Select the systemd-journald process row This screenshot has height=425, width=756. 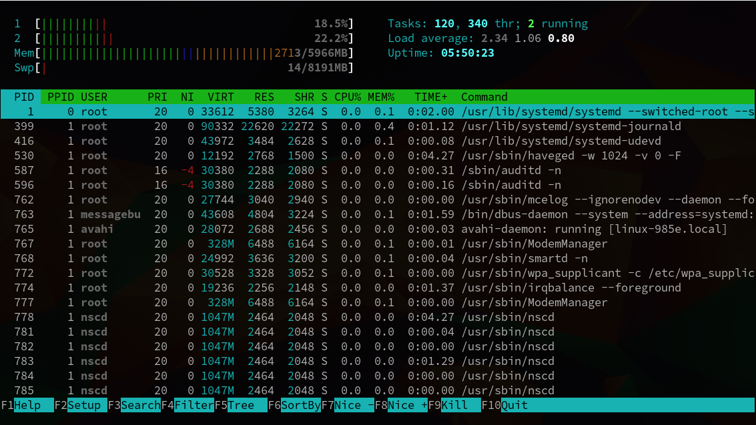click(x=378, y=126)
